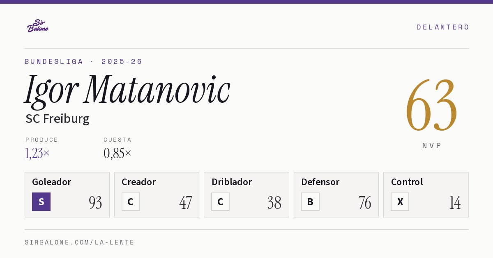
Task: Click the Creador score 47
Action: (185, 203)
